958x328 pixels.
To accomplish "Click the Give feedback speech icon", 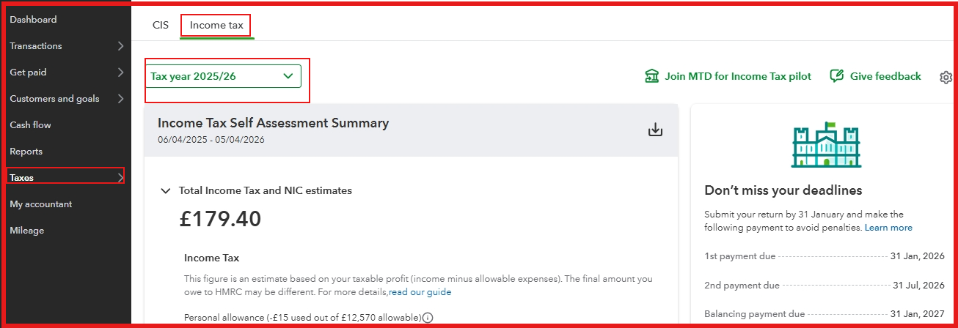I will pos(836,76).
